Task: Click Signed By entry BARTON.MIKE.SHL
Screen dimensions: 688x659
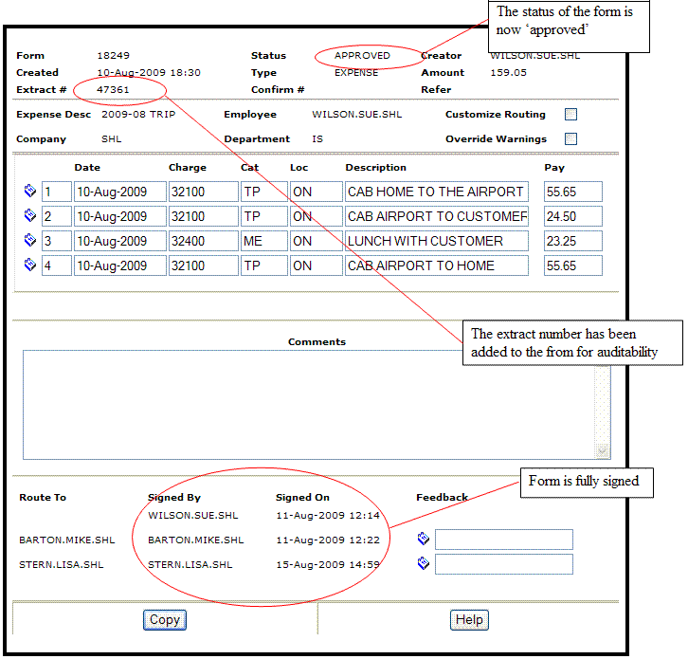Action: click(x=196, y=540)
